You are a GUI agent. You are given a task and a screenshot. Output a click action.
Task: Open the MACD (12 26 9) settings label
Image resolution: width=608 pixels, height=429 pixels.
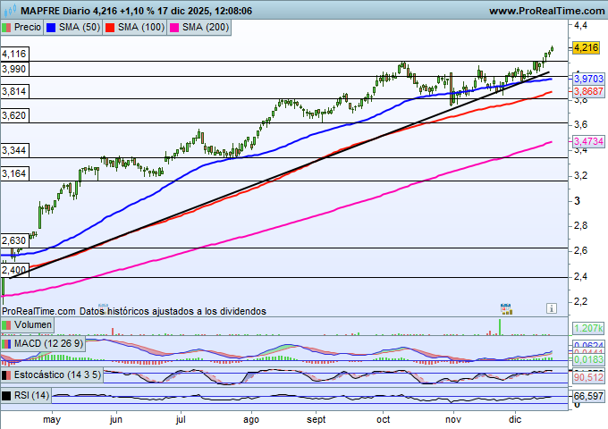(49, 343)
